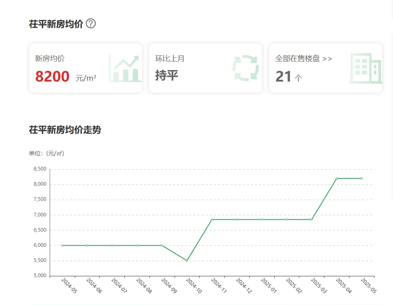Image resolution: width=393 pixels, height=305 pixels.
Task: Click the 新房均价 card title text
Action: [x=50, y=59]
